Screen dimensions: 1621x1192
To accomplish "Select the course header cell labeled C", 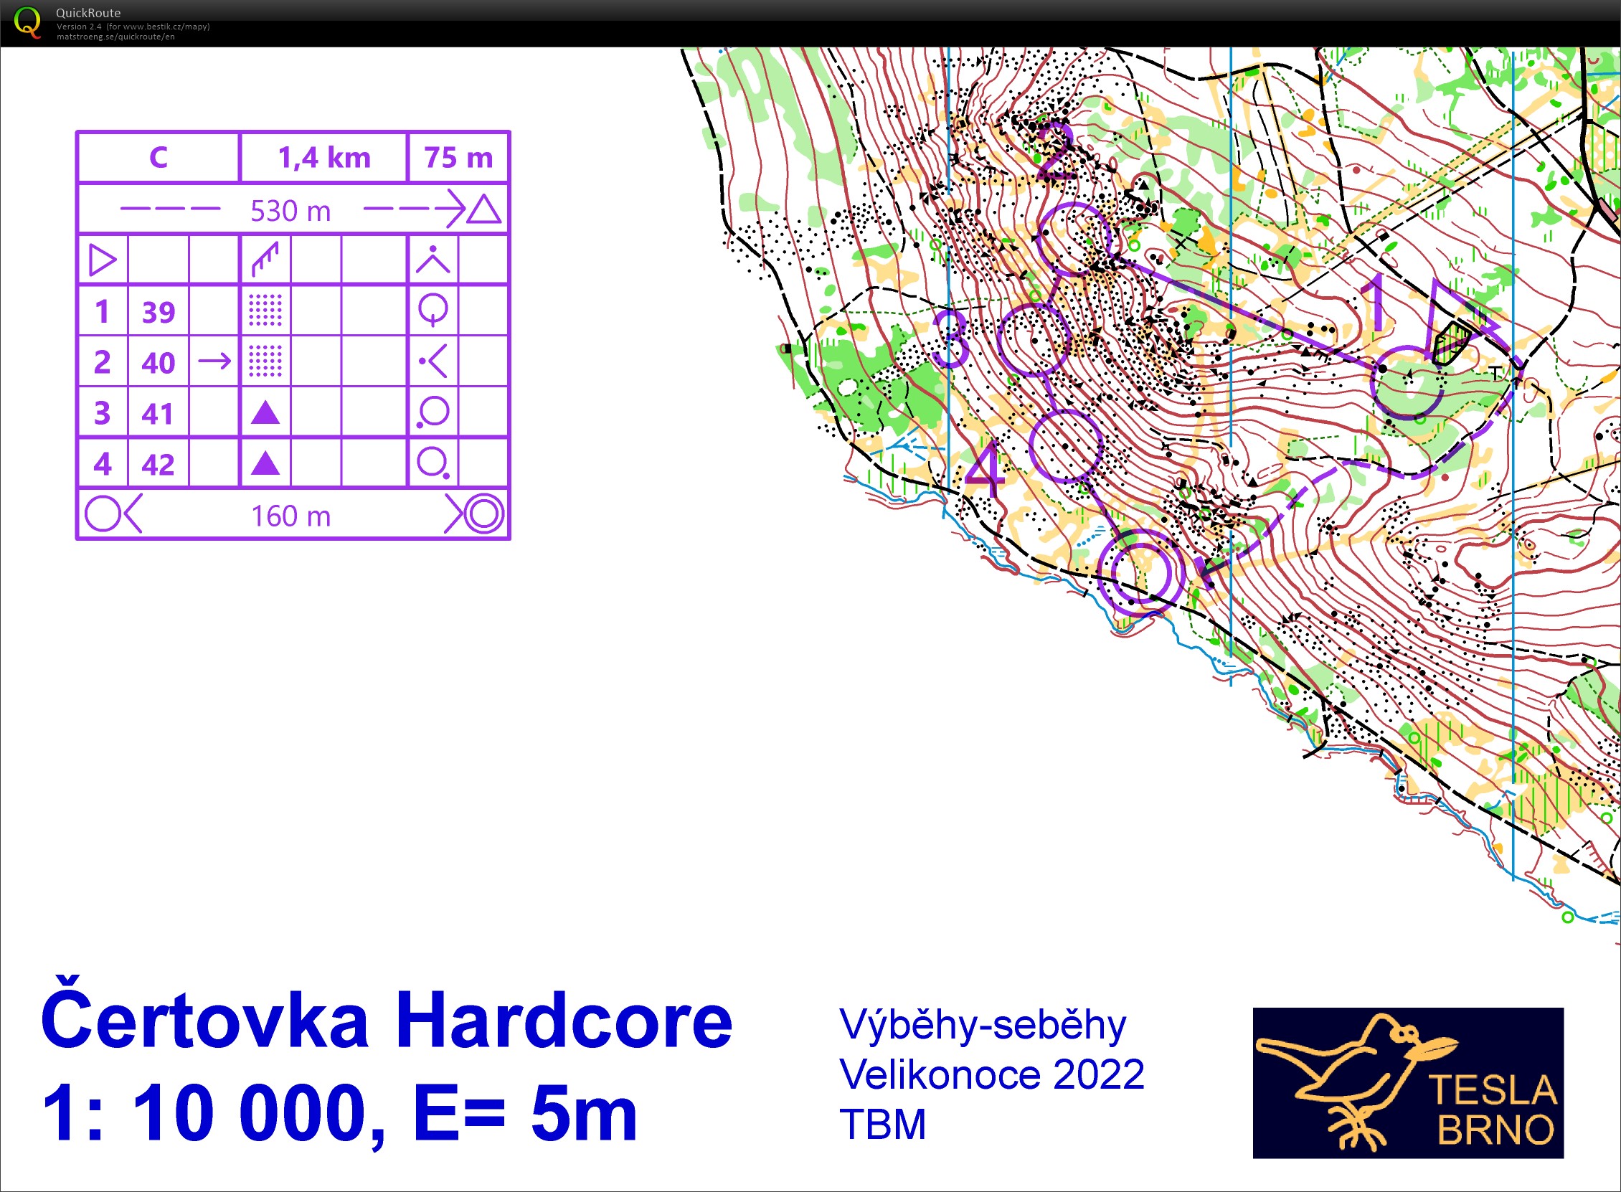I will tap(159, 155).
